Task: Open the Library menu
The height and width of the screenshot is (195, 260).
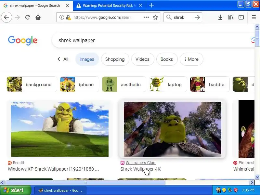Action: [x=231, y=17]
